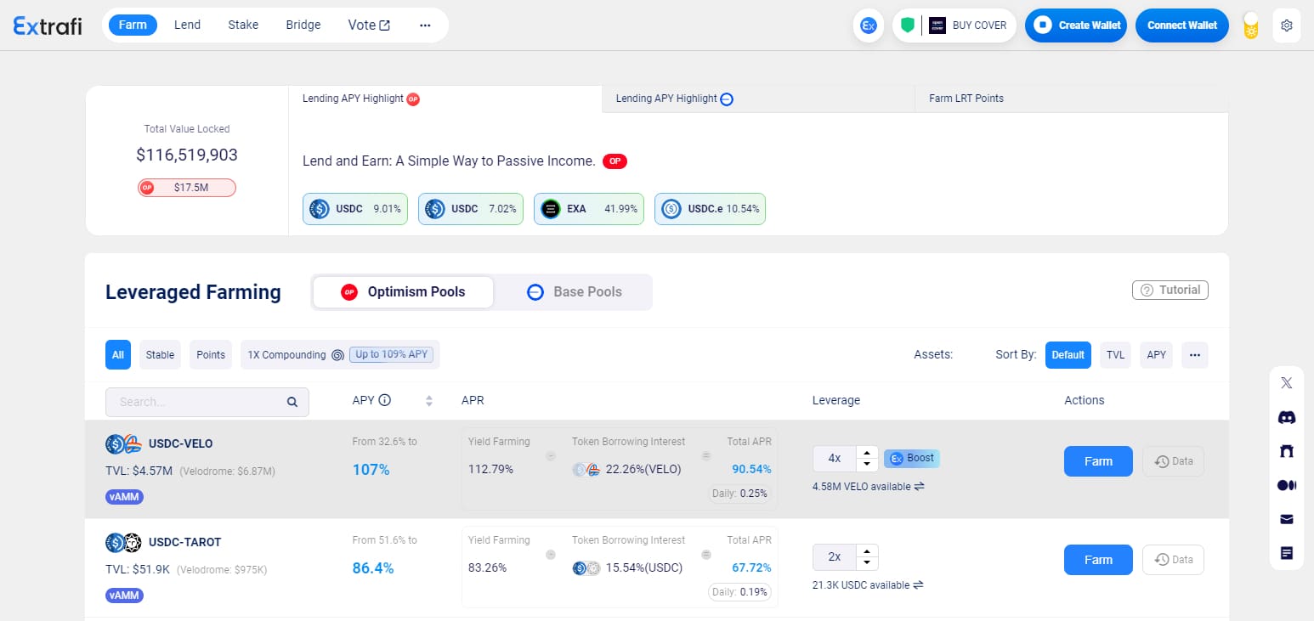The width and height of the screenshot is (1314, 621).
Task: Enable the Stable filter
Action: [x=160, y=354]
